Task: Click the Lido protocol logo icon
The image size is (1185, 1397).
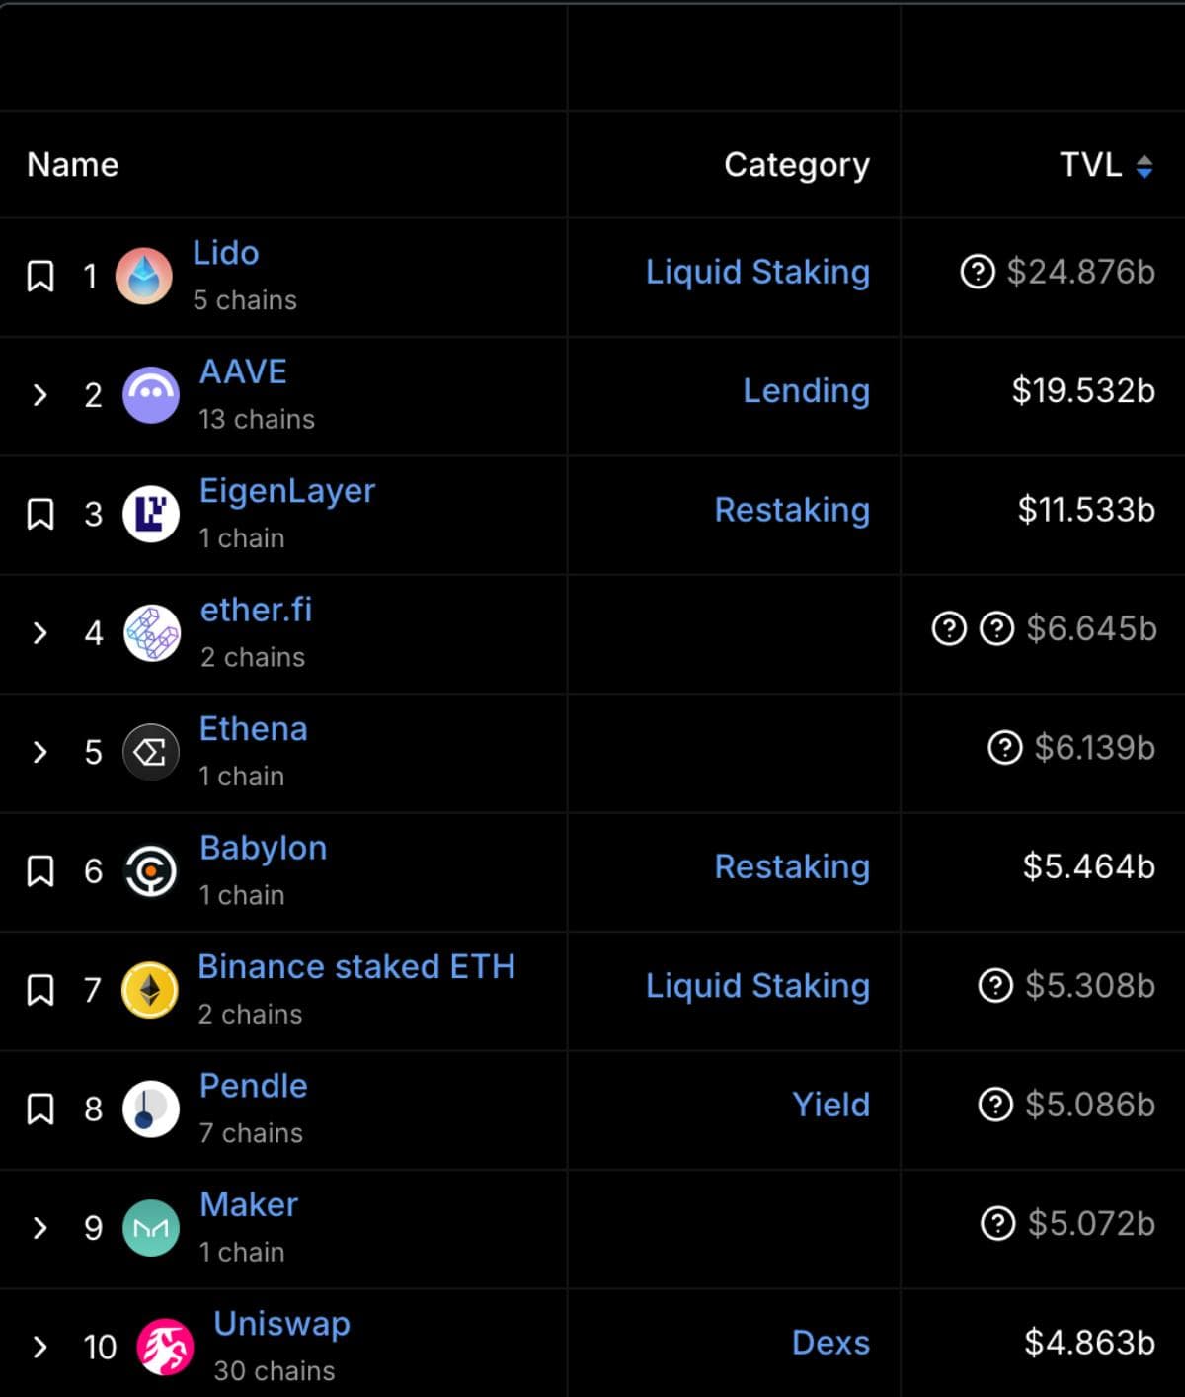Action: [144, 277]
